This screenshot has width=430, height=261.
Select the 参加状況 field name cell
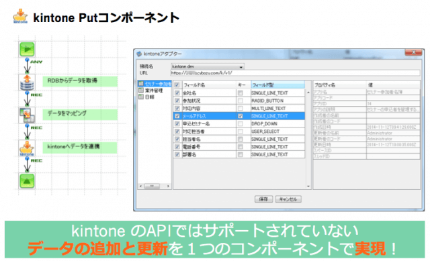tap(208, 101)
